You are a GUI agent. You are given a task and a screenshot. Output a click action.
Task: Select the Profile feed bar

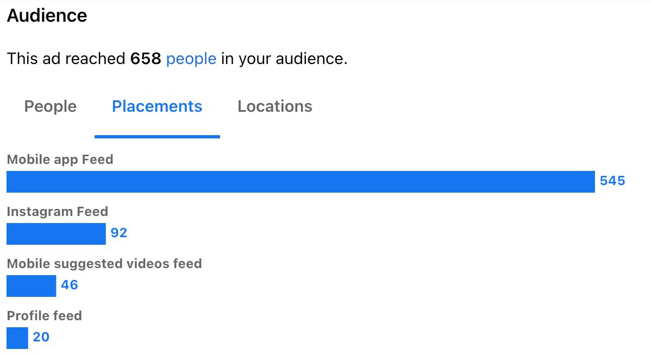[x=17, y=338]
